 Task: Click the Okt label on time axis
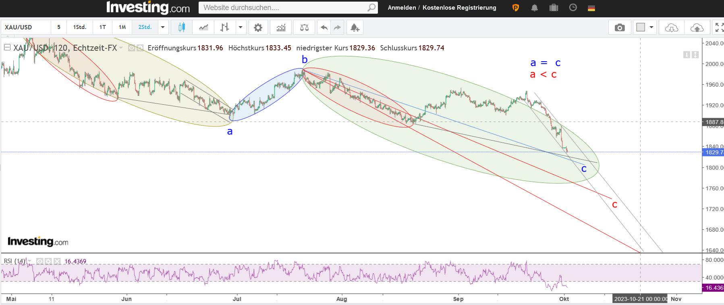click(x=564, y=299)
